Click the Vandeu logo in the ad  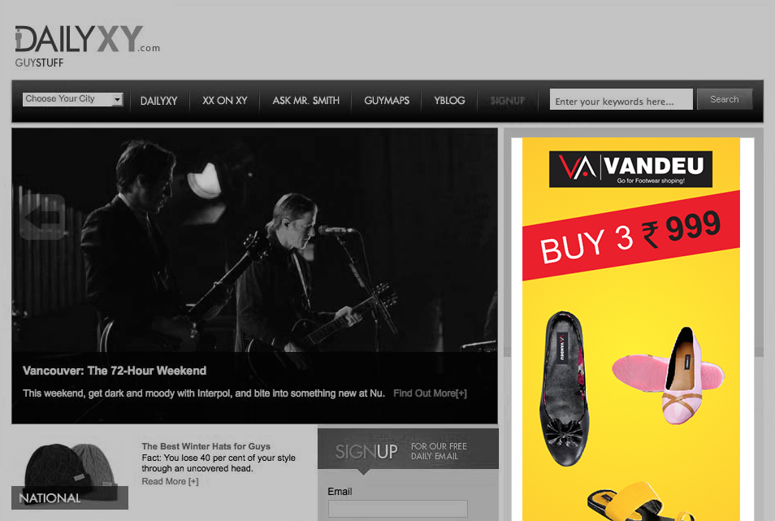coord(630,169)
